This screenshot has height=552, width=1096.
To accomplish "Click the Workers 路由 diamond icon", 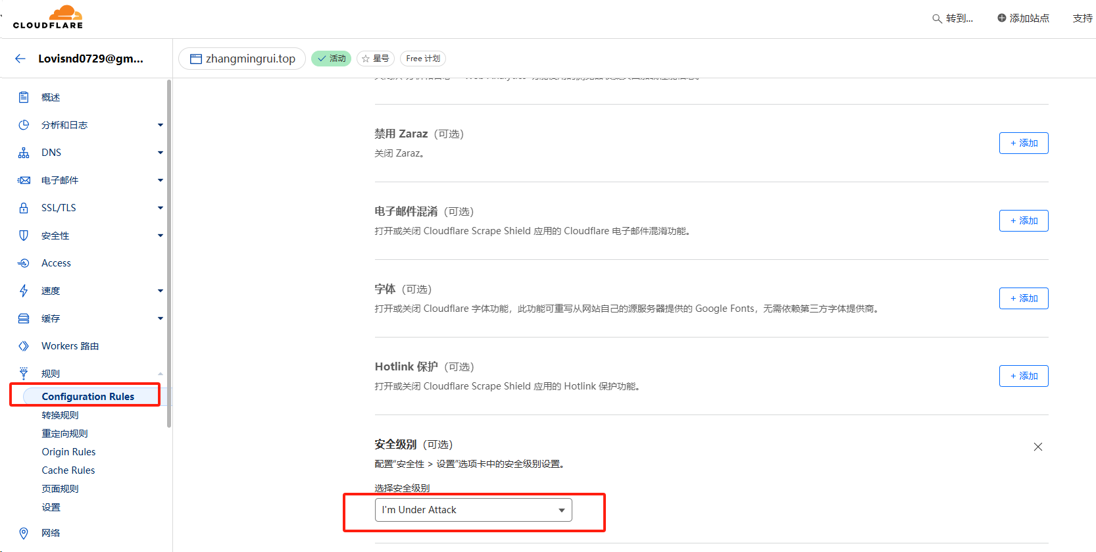I will [24, 346].
